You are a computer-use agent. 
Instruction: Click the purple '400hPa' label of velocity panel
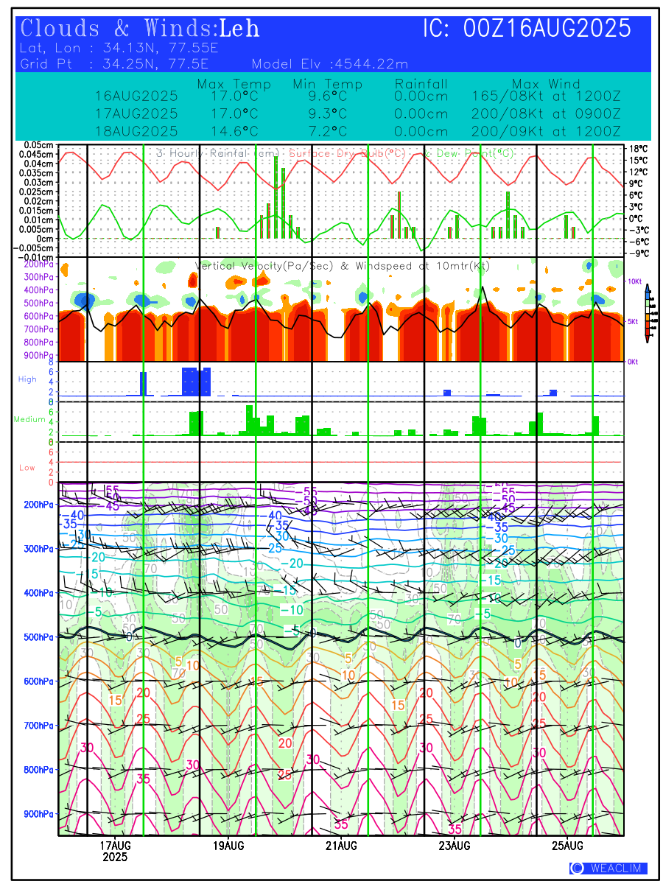click(40, 290)
